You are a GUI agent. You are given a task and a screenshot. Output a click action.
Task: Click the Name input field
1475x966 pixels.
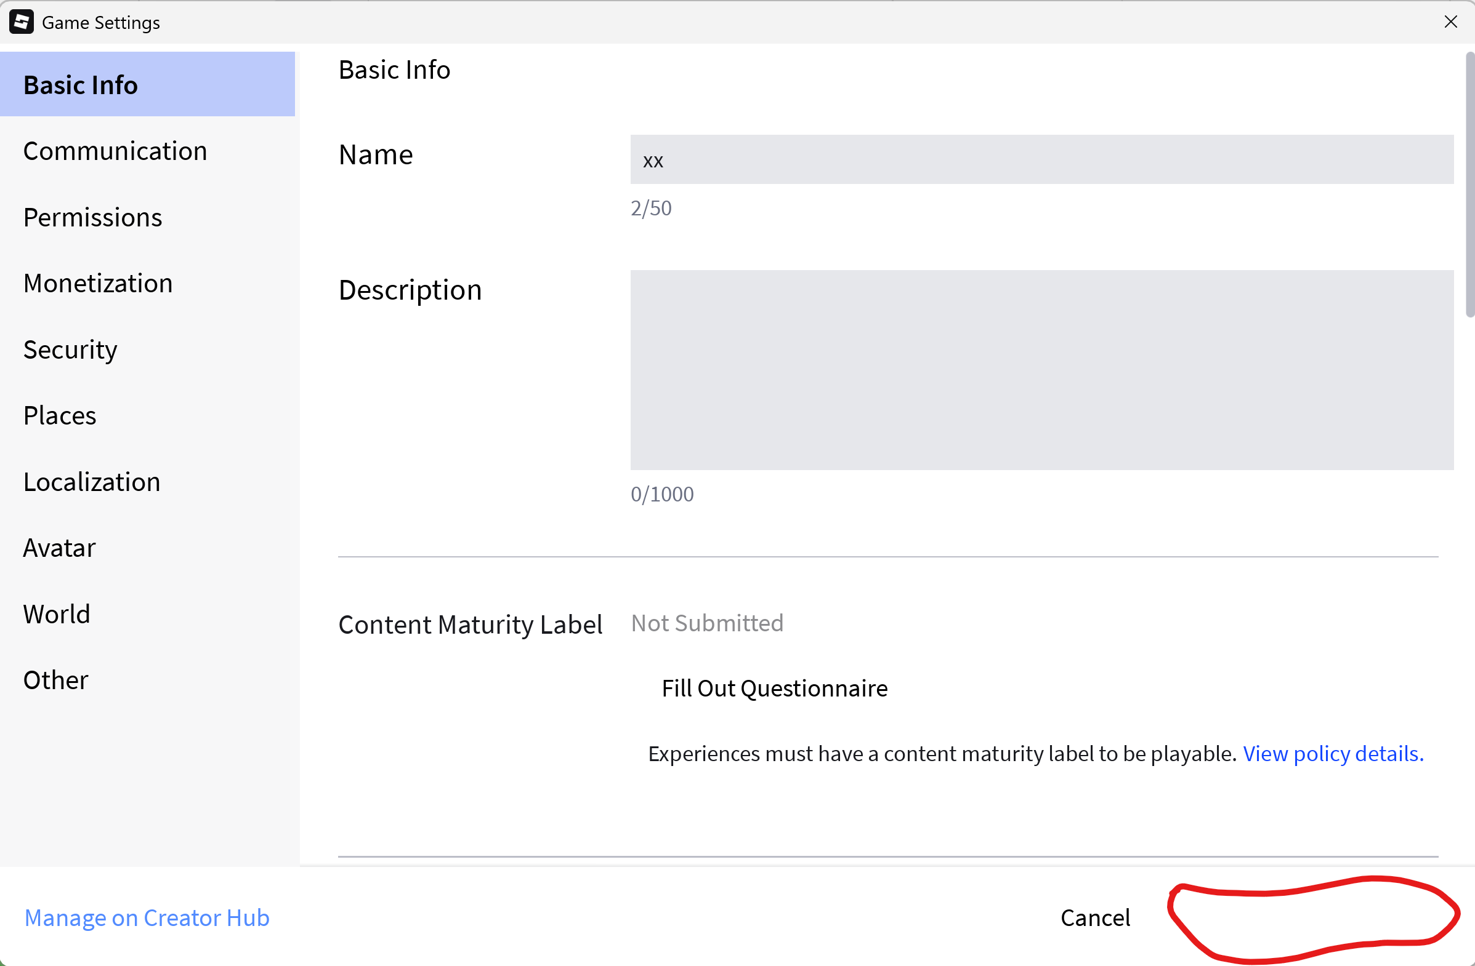click(1041, 160)
